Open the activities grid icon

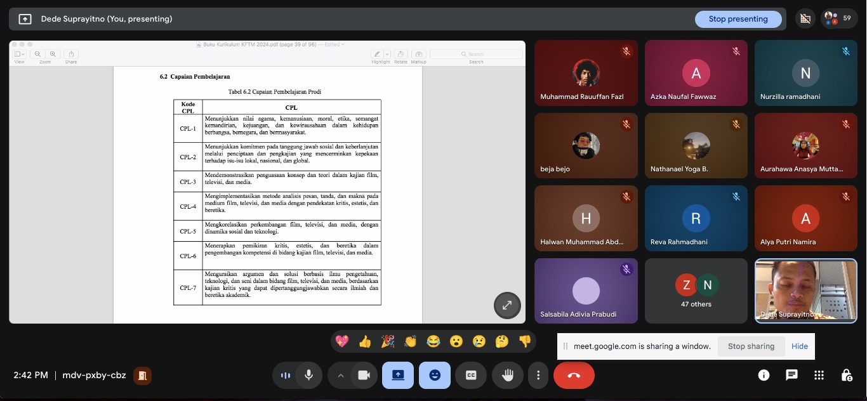point(819,375)
